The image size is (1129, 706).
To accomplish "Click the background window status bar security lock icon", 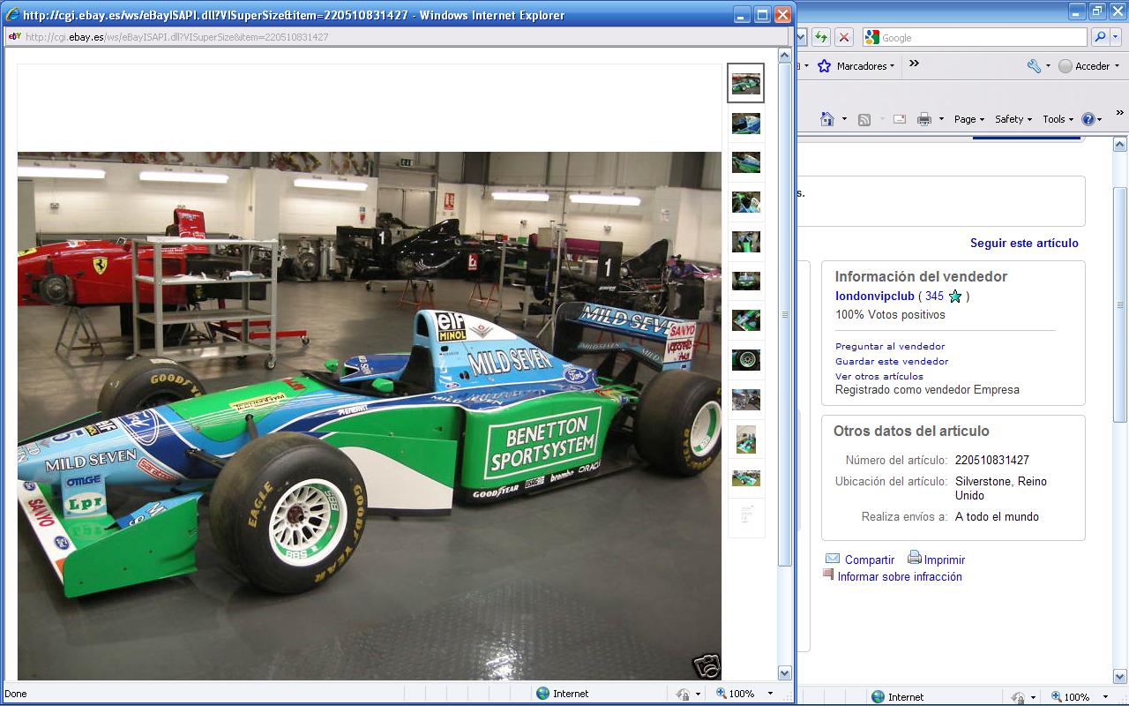I will click(1018, 696).
